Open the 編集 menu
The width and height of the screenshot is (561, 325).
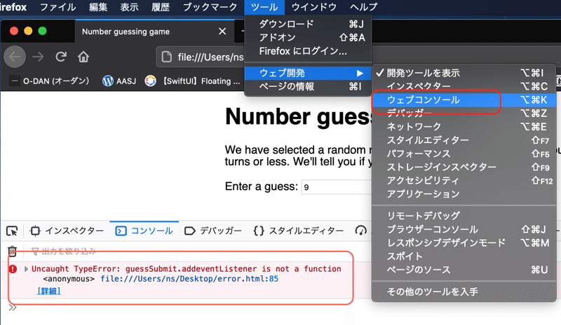coord(98,7)
